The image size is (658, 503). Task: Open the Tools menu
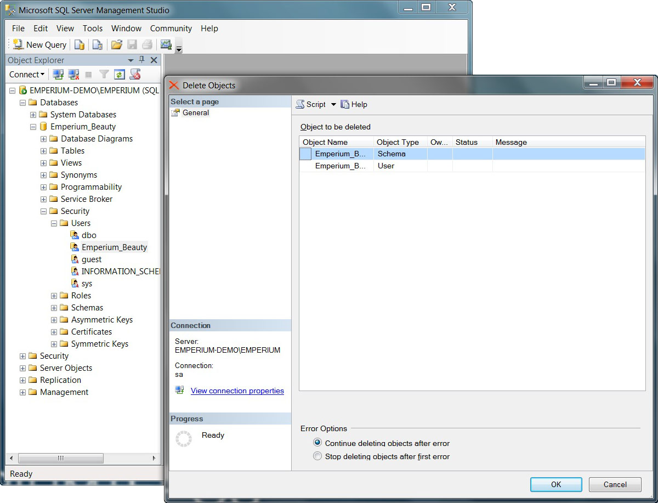tap(93, 29)
